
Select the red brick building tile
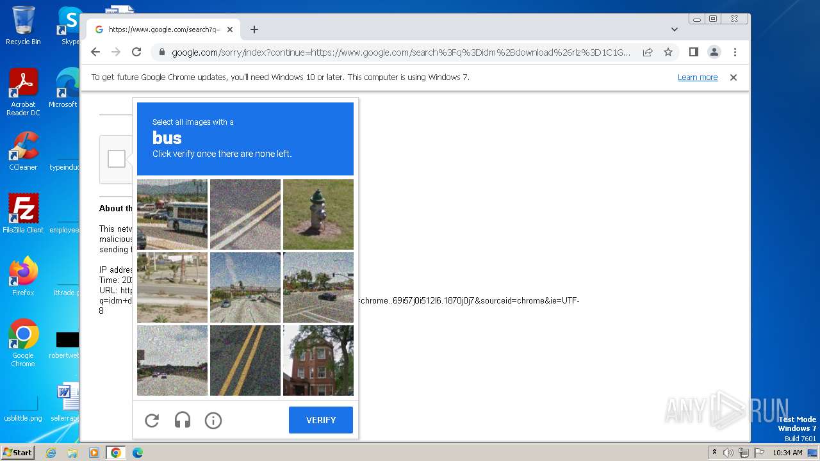pyautogui.click(x=318, y=360)
